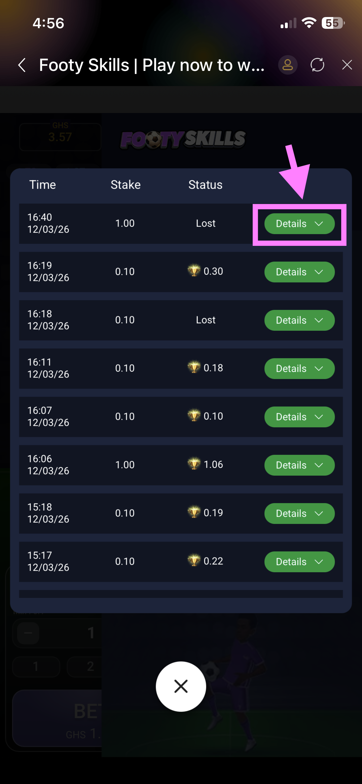Click the Stake column header
This screenshot has height=784, width=362.
[126, 185]
